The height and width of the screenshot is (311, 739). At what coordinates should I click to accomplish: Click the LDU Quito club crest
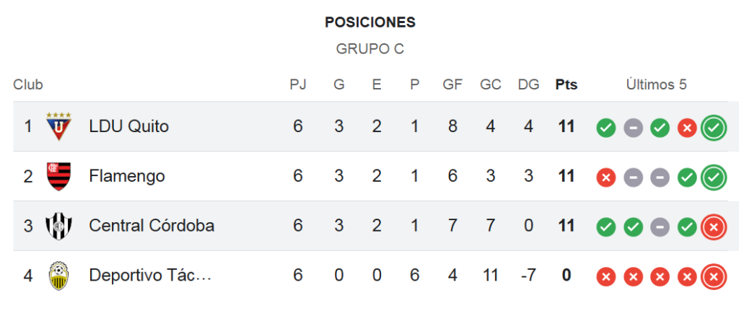click(59, 126)
